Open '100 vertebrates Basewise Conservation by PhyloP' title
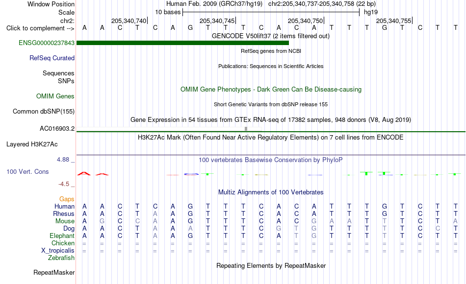 [x=271, y=160]
